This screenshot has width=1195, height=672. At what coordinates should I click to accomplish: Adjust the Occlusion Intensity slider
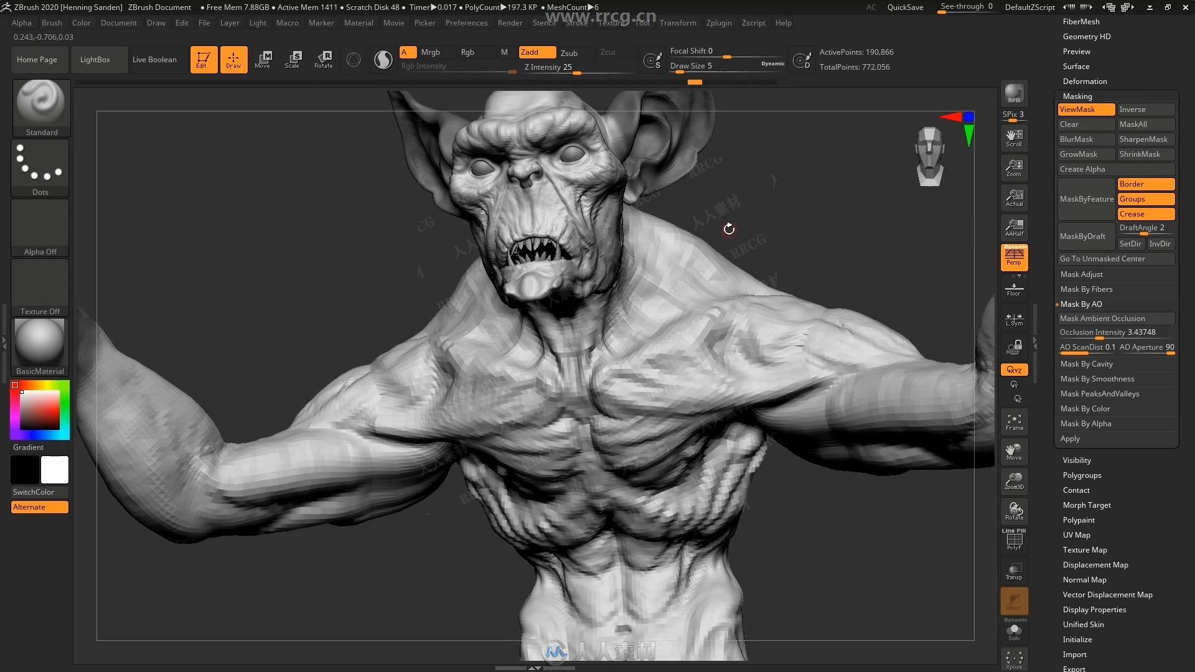(1116, 333)
